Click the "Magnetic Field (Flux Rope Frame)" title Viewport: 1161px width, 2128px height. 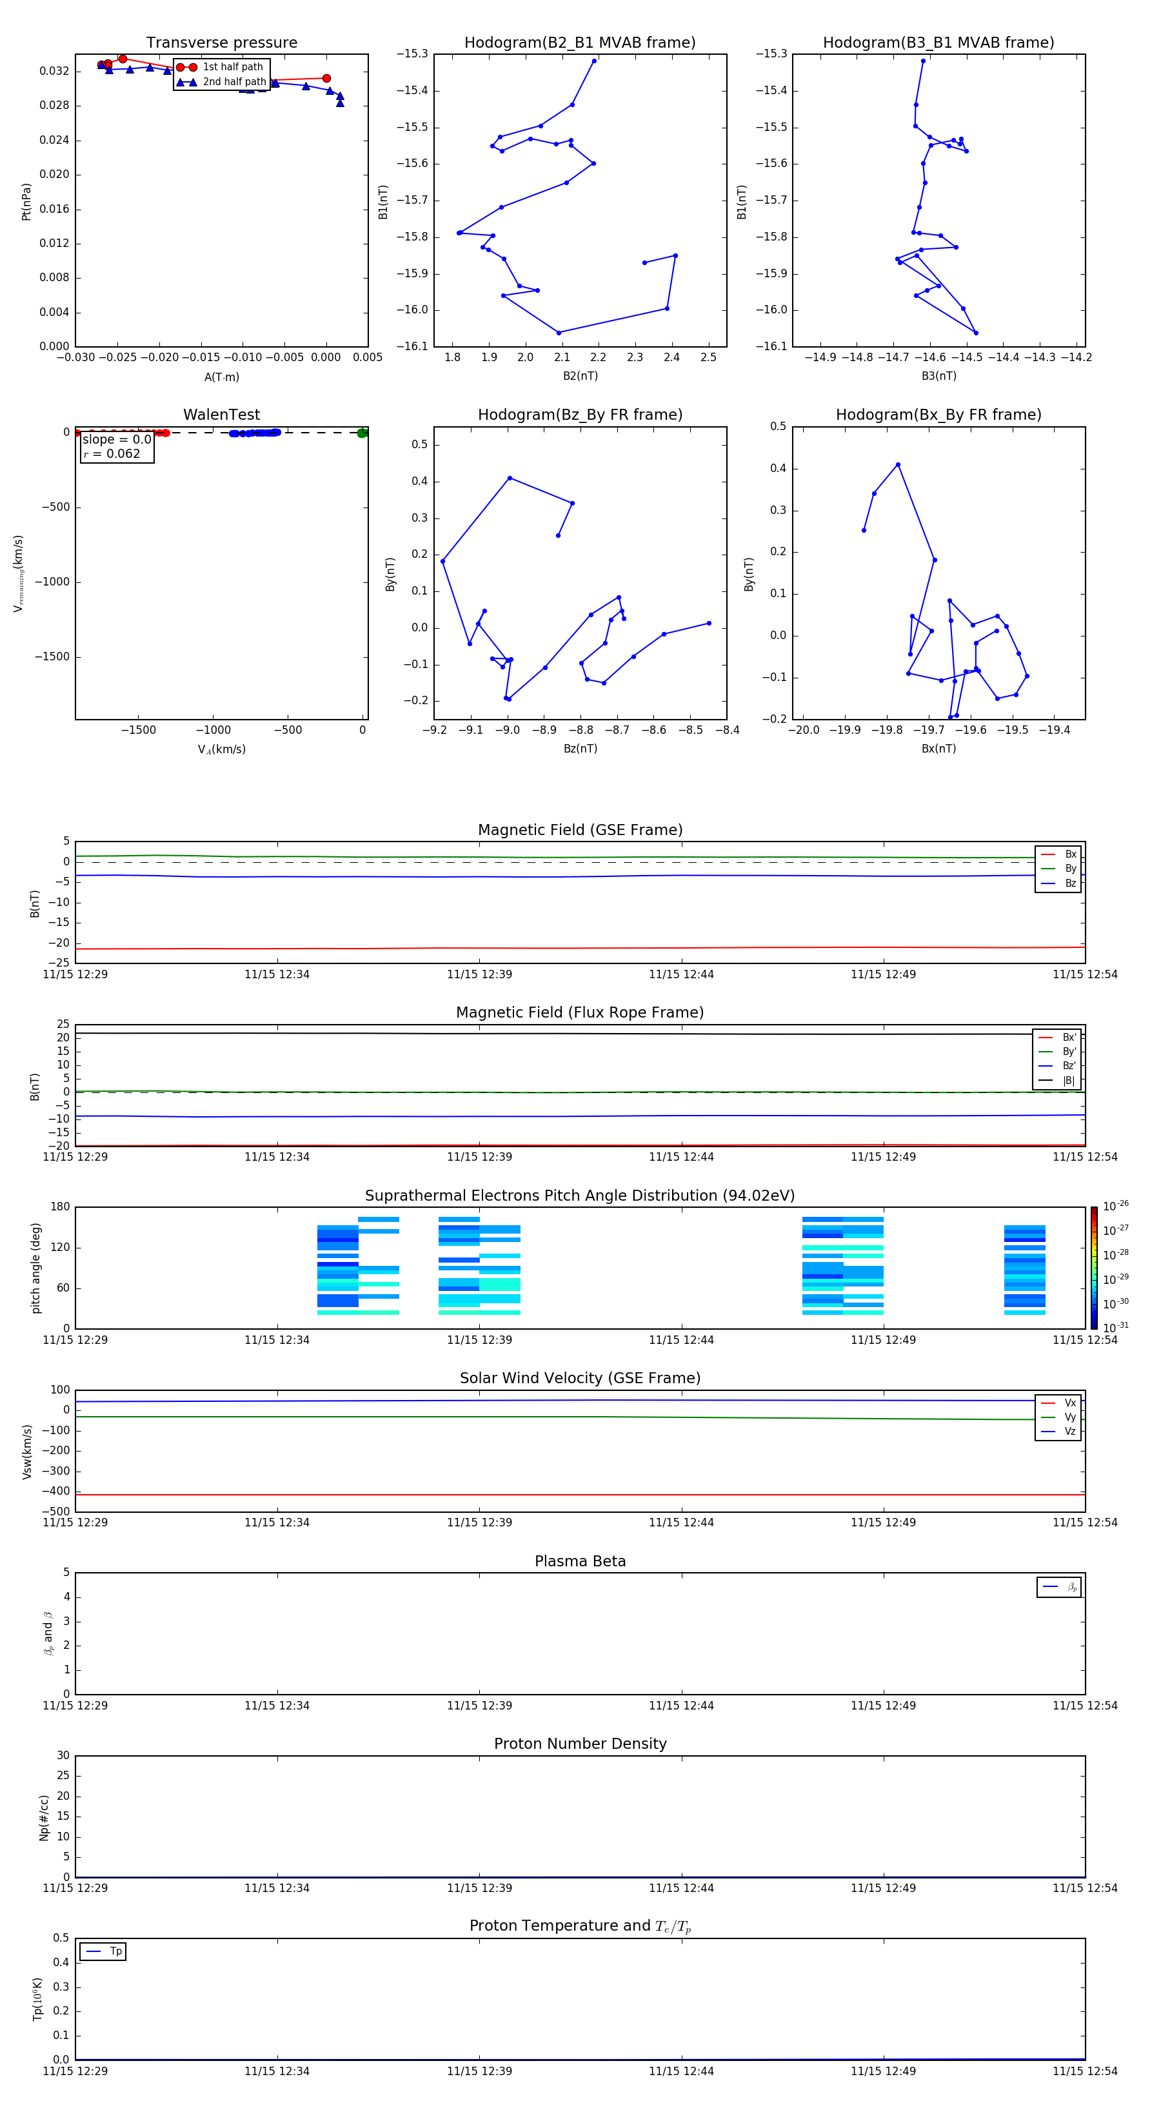click(580, 1013)
